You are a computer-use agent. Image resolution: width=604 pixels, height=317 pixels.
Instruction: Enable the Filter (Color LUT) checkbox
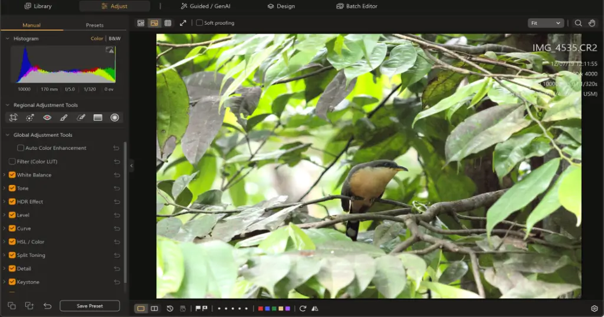(12, 161)
